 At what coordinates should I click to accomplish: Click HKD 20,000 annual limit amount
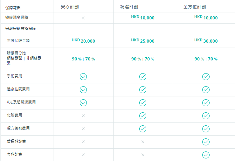pos(83,41)
